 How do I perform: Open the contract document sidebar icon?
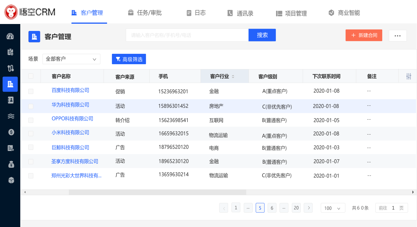(x=10, y=148)
